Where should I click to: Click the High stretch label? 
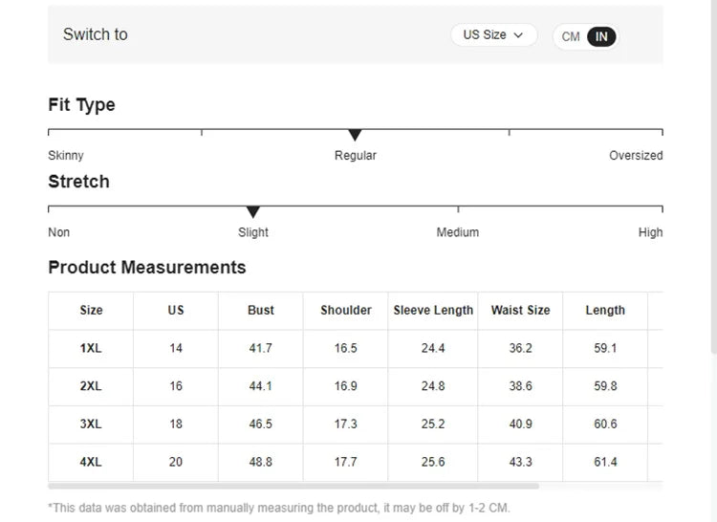[x=650, y=232]
